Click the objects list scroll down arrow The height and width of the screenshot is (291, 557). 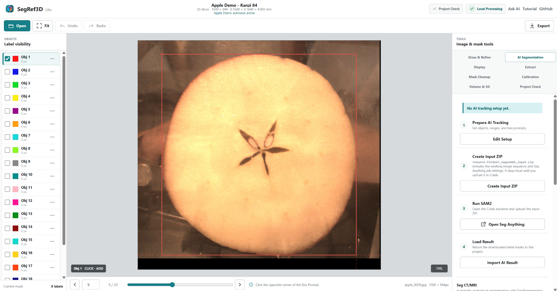[64, 278]
